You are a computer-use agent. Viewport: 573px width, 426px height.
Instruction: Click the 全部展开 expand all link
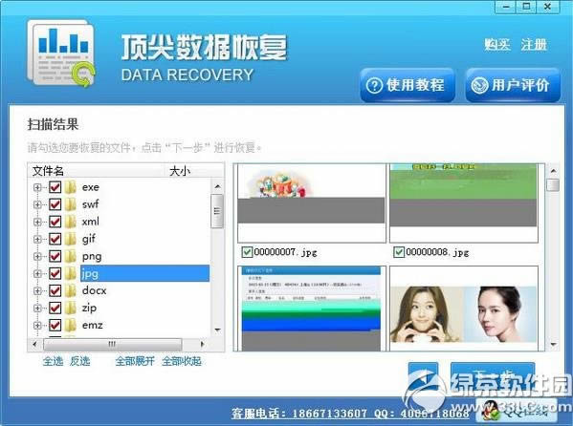tap(135, 361)
